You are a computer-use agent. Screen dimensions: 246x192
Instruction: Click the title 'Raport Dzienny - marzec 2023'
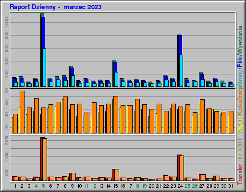pyautogui.click(x=56, y=7)
